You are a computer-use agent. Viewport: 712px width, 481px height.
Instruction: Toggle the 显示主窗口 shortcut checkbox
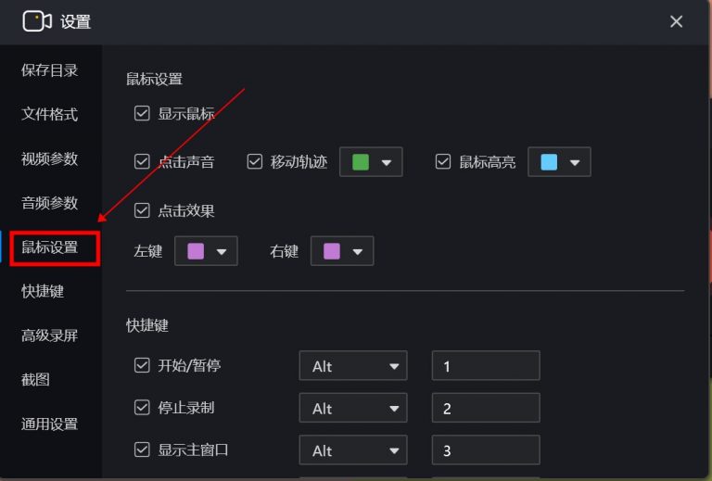click(x=142, y=450)
